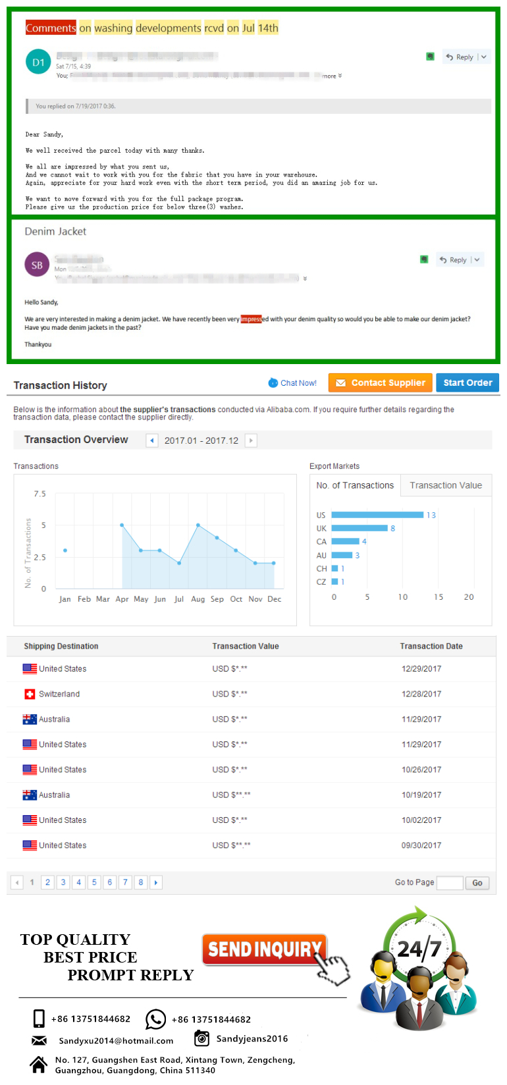Go to page 7 of transactions
The image size is (507, 1085).
pos(125,882)
